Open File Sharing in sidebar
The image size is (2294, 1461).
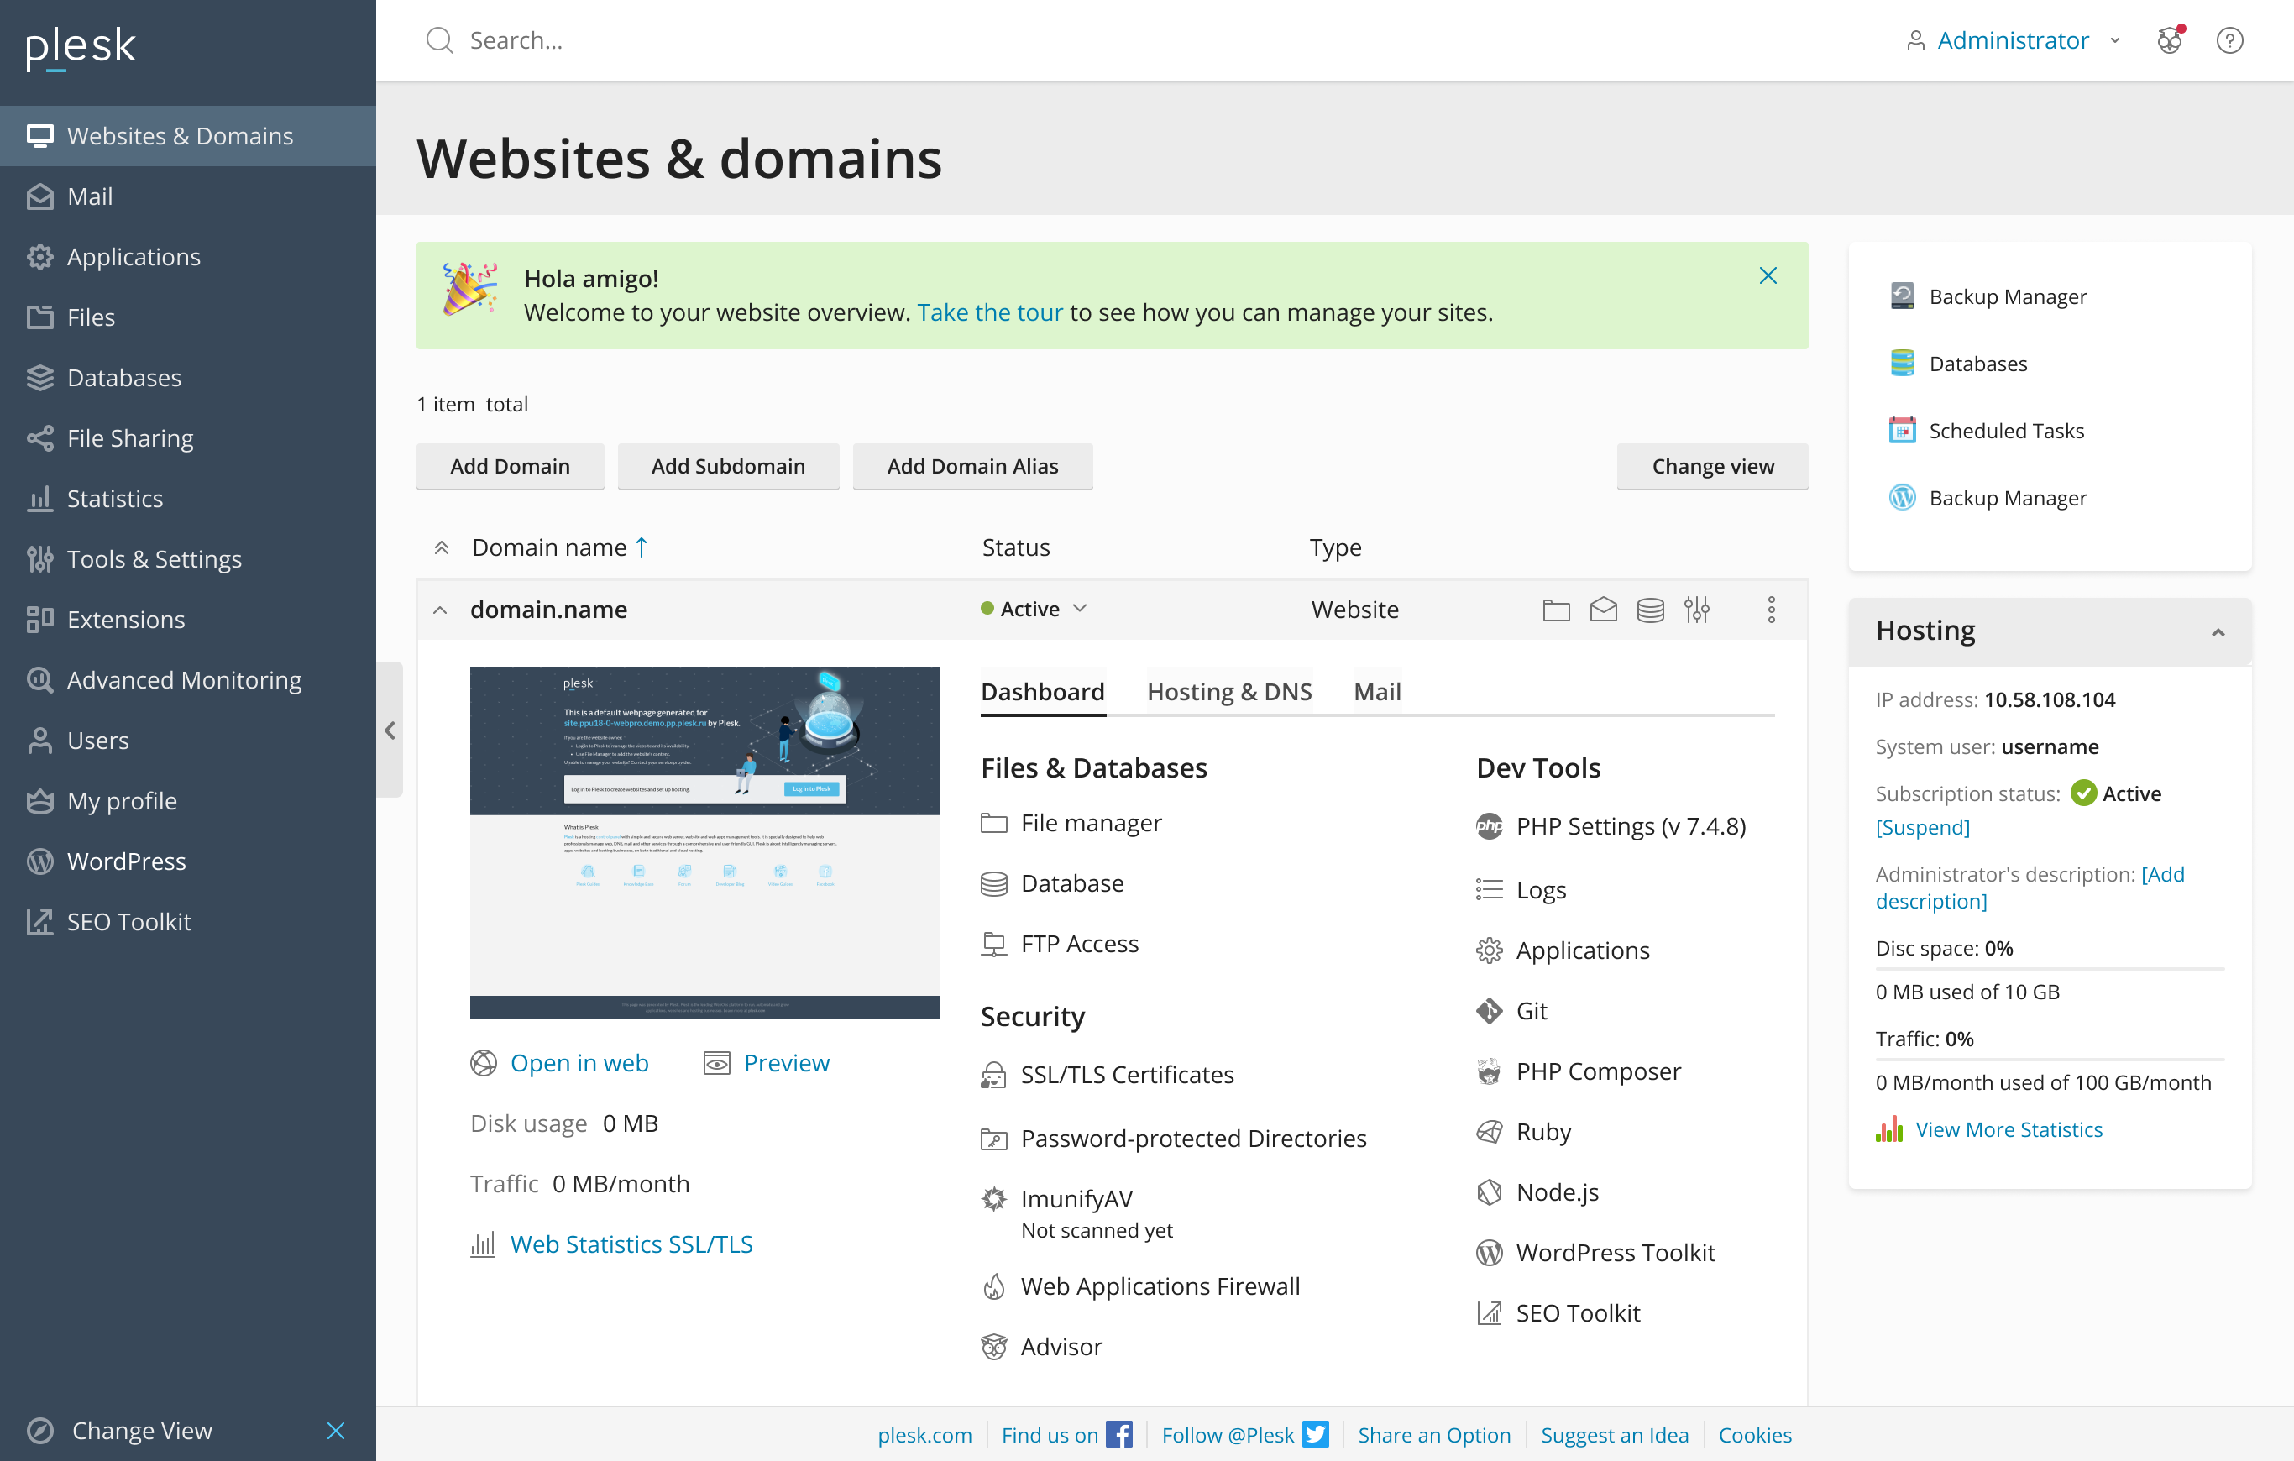click(188, 438)
